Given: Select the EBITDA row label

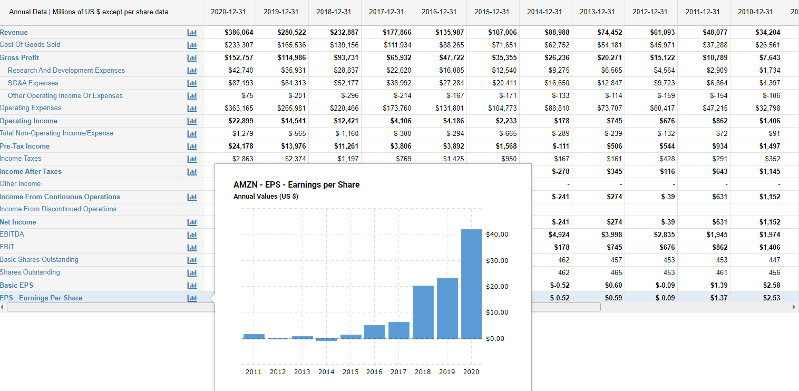Looking at the screenshot, I should pyautogui.click(x=12, y=234).
